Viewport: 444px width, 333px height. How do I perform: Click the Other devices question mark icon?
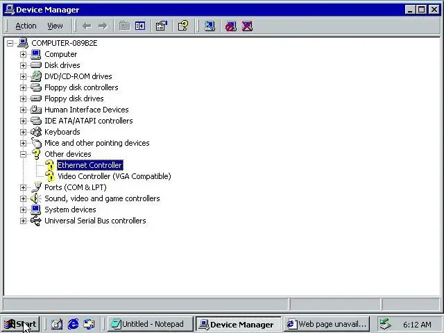click(36, 154)
